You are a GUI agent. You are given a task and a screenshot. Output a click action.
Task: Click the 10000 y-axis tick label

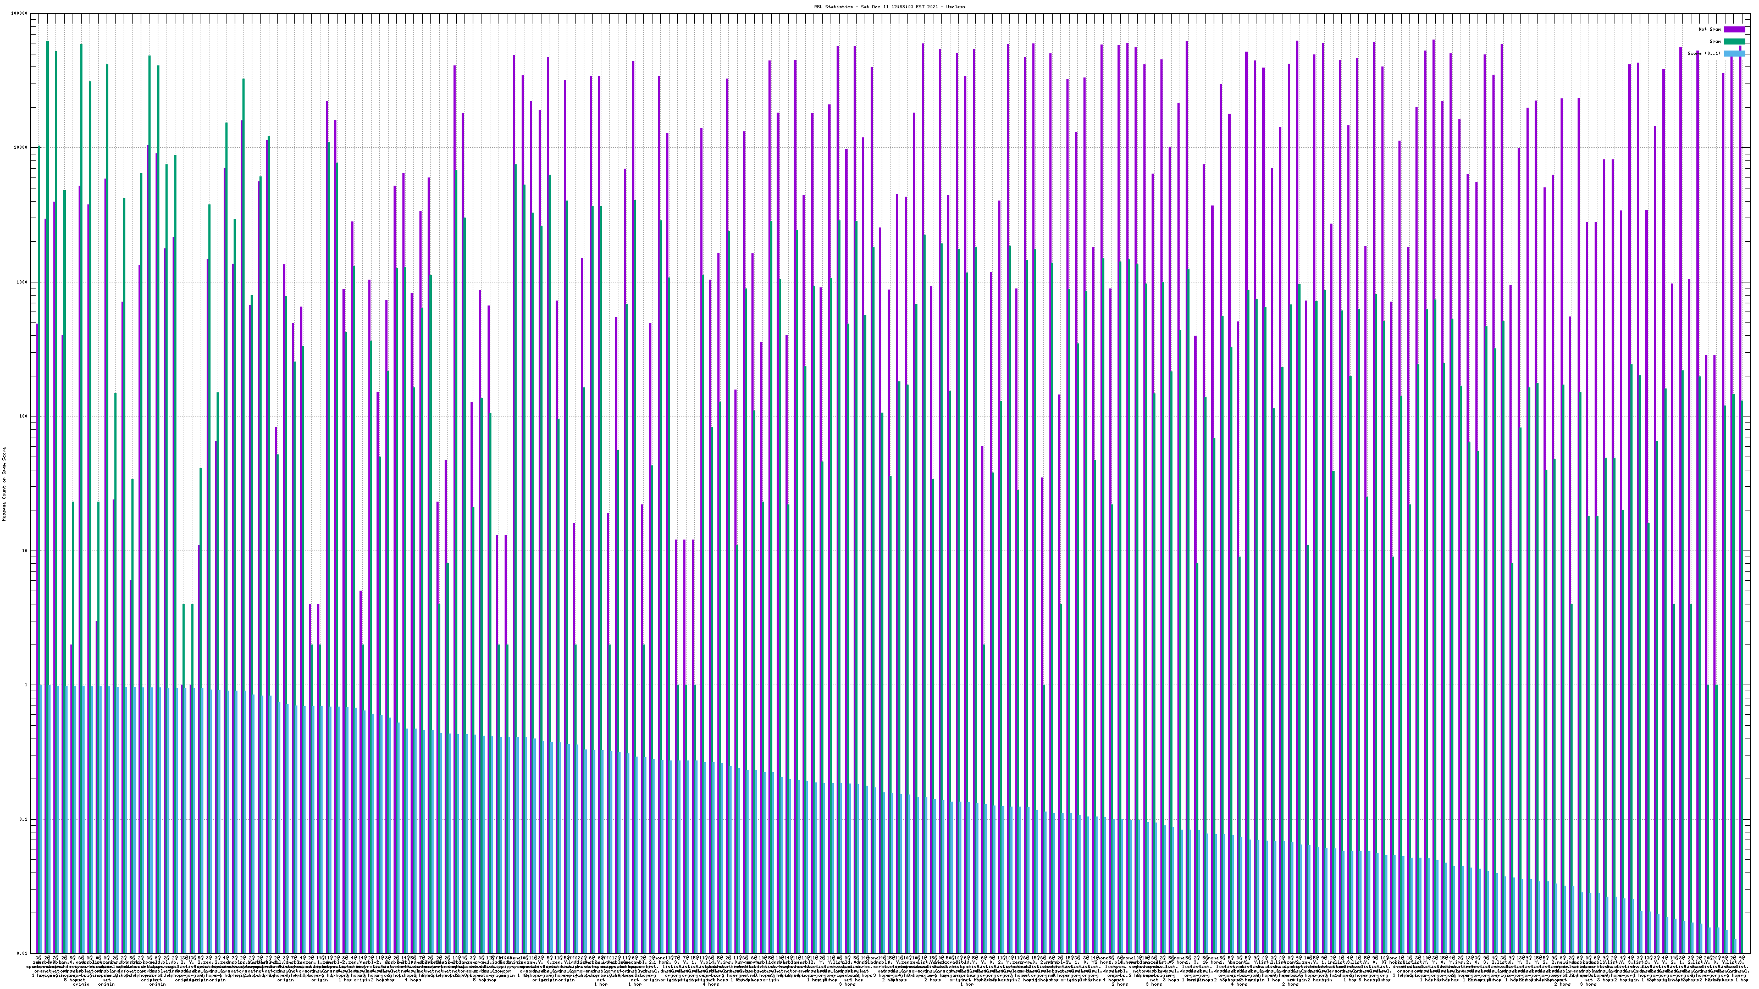pos(21,148)
